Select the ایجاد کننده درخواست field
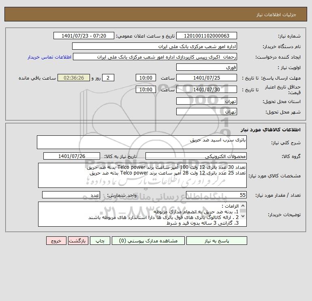 (155, 57)
